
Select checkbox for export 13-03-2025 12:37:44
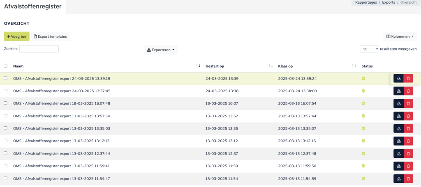point(5,153)
